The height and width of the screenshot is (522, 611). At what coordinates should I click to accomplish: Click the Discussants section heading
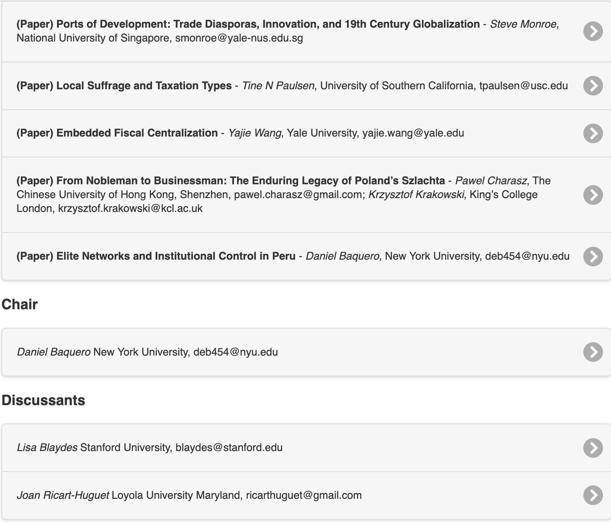point(43,400)
